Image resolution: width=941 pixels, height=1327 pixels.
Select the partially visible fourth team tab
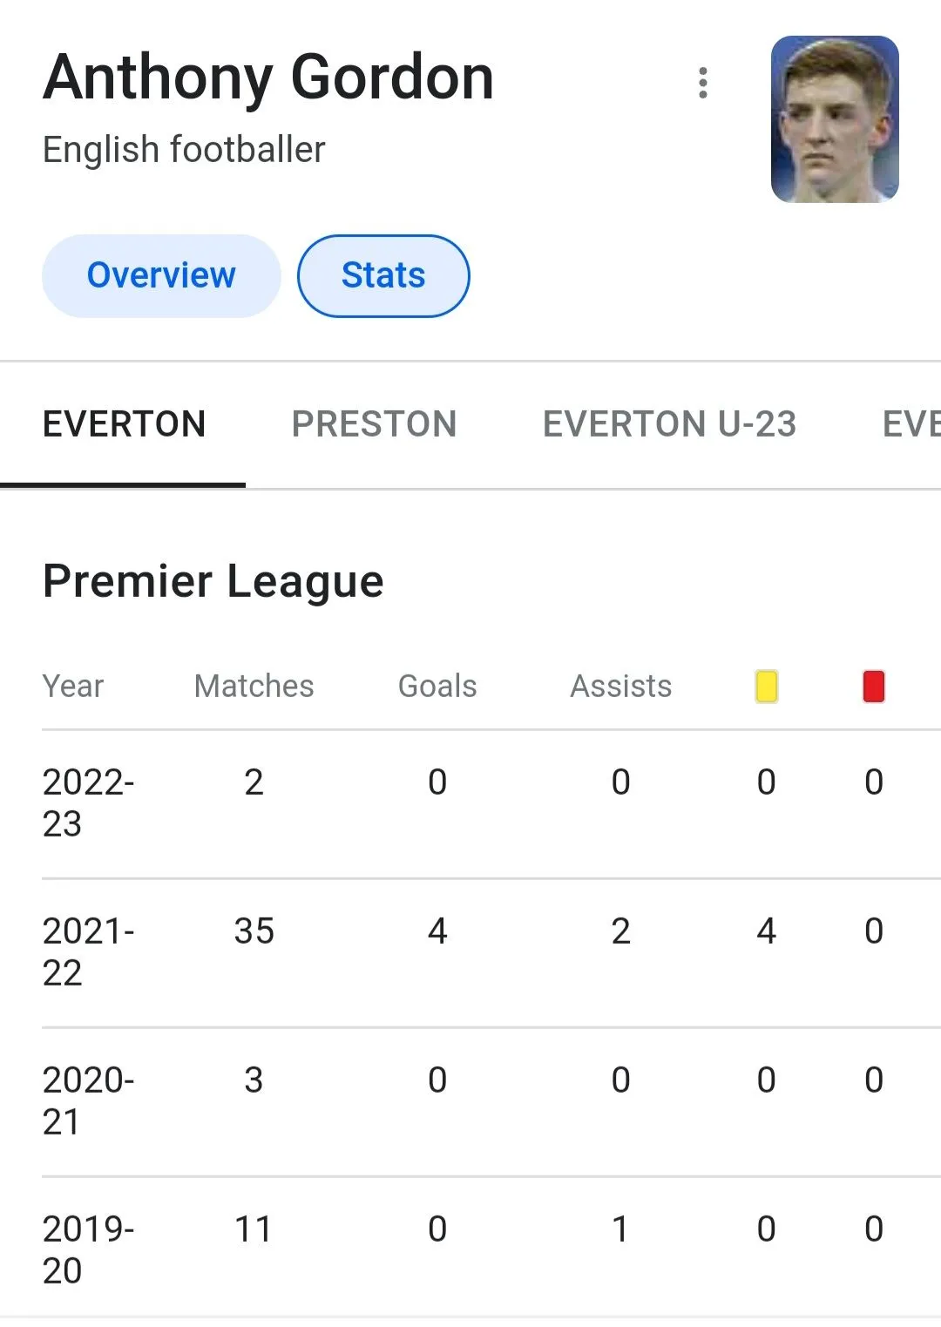pos(911,424)
